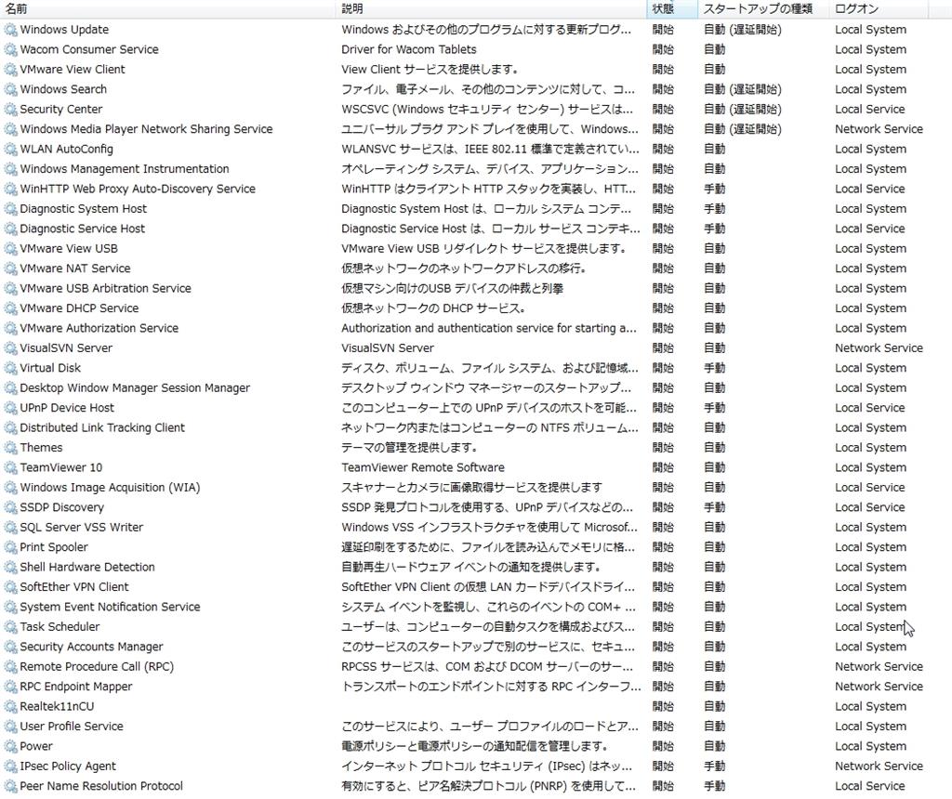Select VMware Authorization Service
The height and width of the screenshot is (799, 952).
tap(99, 328)
